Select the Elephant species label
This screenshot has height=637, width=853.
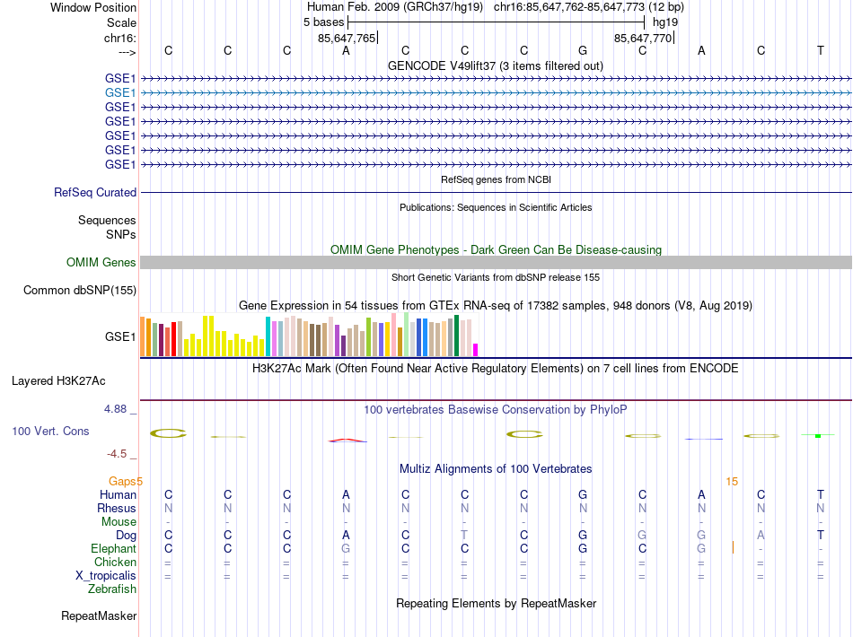click(x=113, y=549)
